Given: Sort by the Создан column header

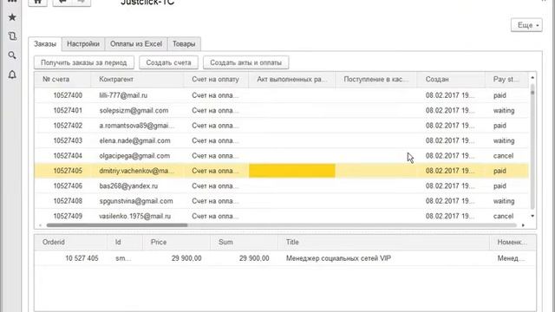Looking at the screenshot, I should [451, 79].
